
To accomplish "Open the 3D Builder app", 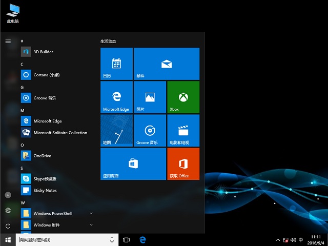I will (43, 52).
